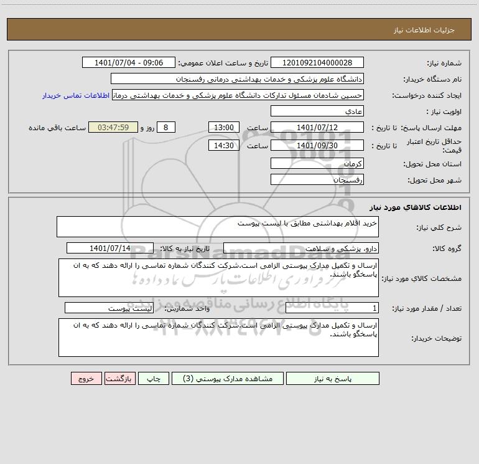Screen dimensions: 479x464
Task: Click the delivery city field رفسنجان
Action: tap(317, 179)
